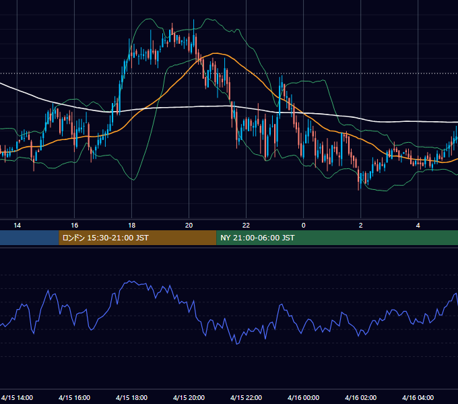Click the 4/15 22:00 label on oscillator axis
The image size is (458, 404).
[x=246, y=397]
